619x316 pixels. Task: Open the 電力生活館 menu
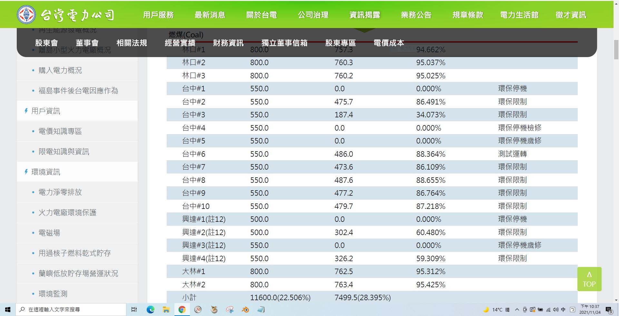pyautogui.click(x=519, y=15)
